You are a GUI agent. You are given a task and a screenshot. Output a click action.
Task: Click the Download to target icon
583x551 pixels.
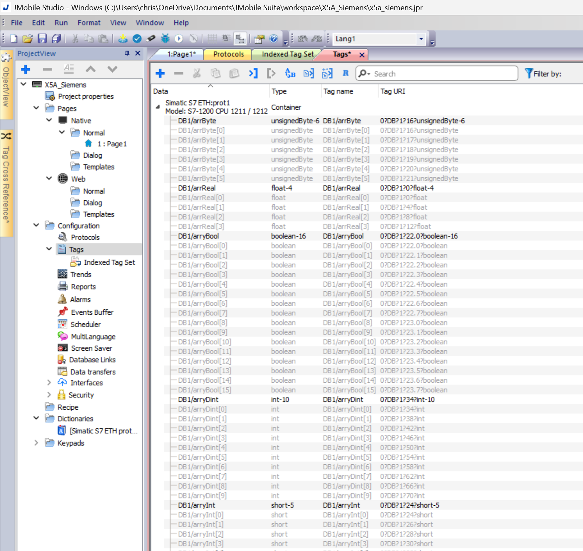point(123,39)
